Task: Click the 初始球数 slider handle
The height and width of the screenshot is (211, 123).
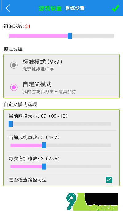Action: 69,36
